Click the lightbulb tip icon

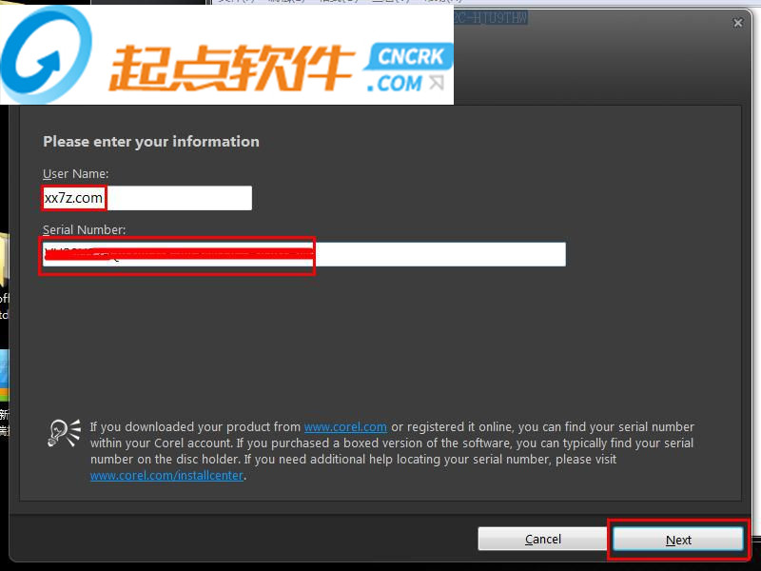click(64, 433)
